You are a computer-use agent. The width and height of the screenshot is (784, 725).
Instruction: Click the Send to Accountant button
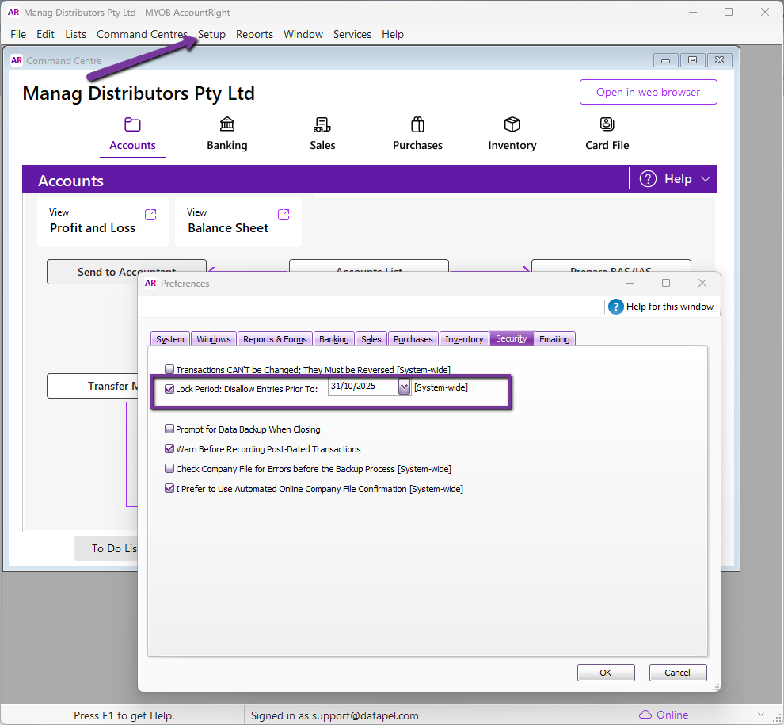[127, 271]
